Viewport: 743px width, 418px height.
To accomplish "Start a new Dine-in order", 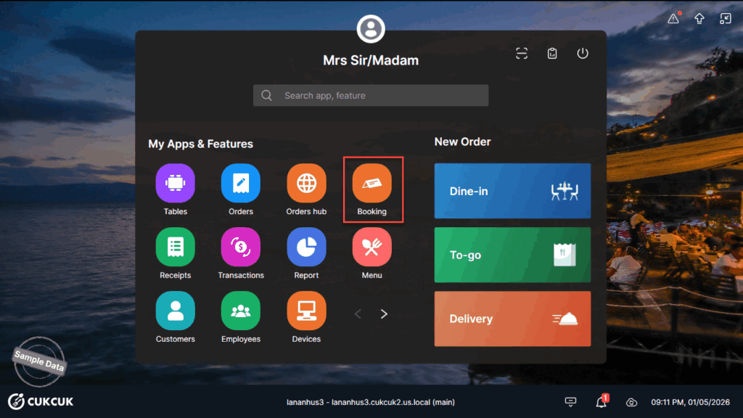I will 512,191.
